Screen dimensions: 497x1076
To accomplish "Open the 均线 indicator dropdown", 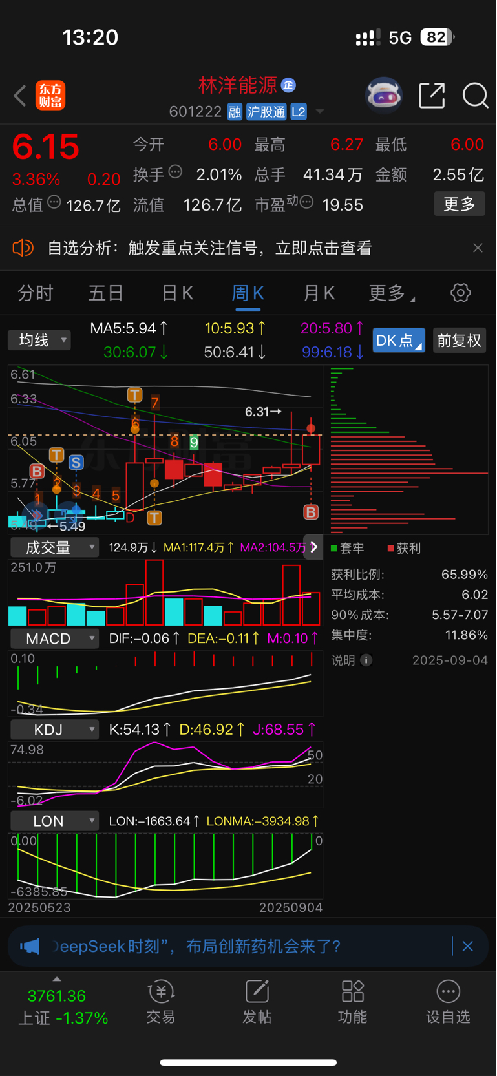I will tap(39, 340).
